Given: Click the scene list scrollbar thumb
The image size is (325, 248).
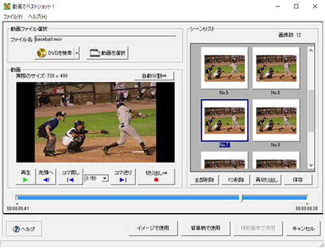Looking at the screenshot, I should coord(311,111).
